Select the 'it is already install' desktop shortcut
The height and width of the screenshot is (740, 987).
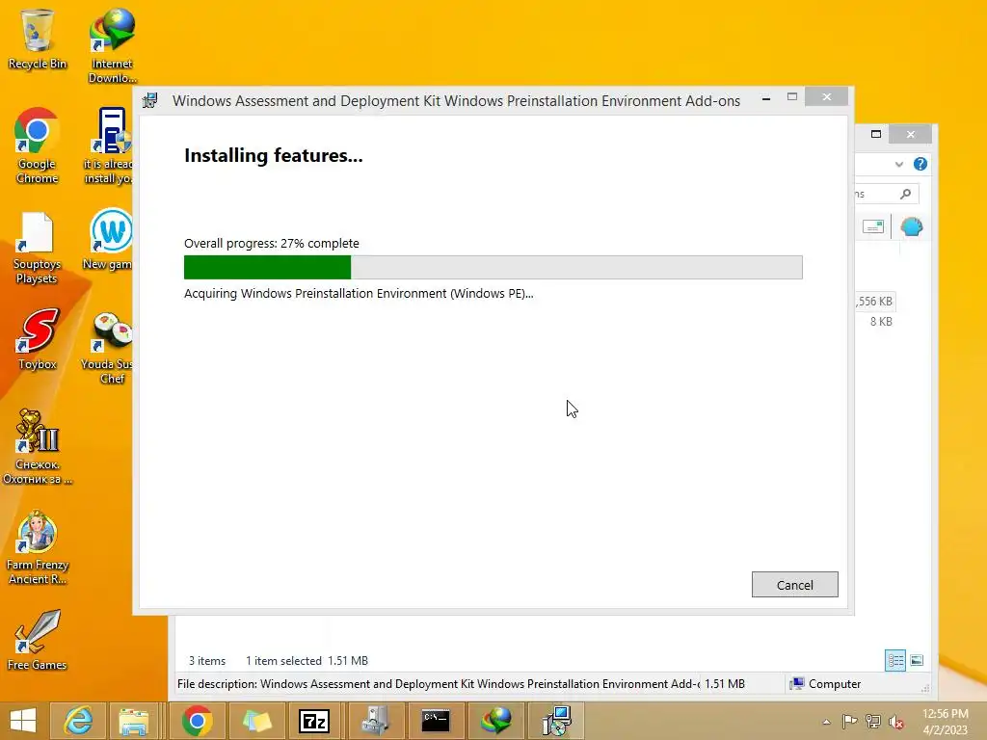click(x=110, y=146)
